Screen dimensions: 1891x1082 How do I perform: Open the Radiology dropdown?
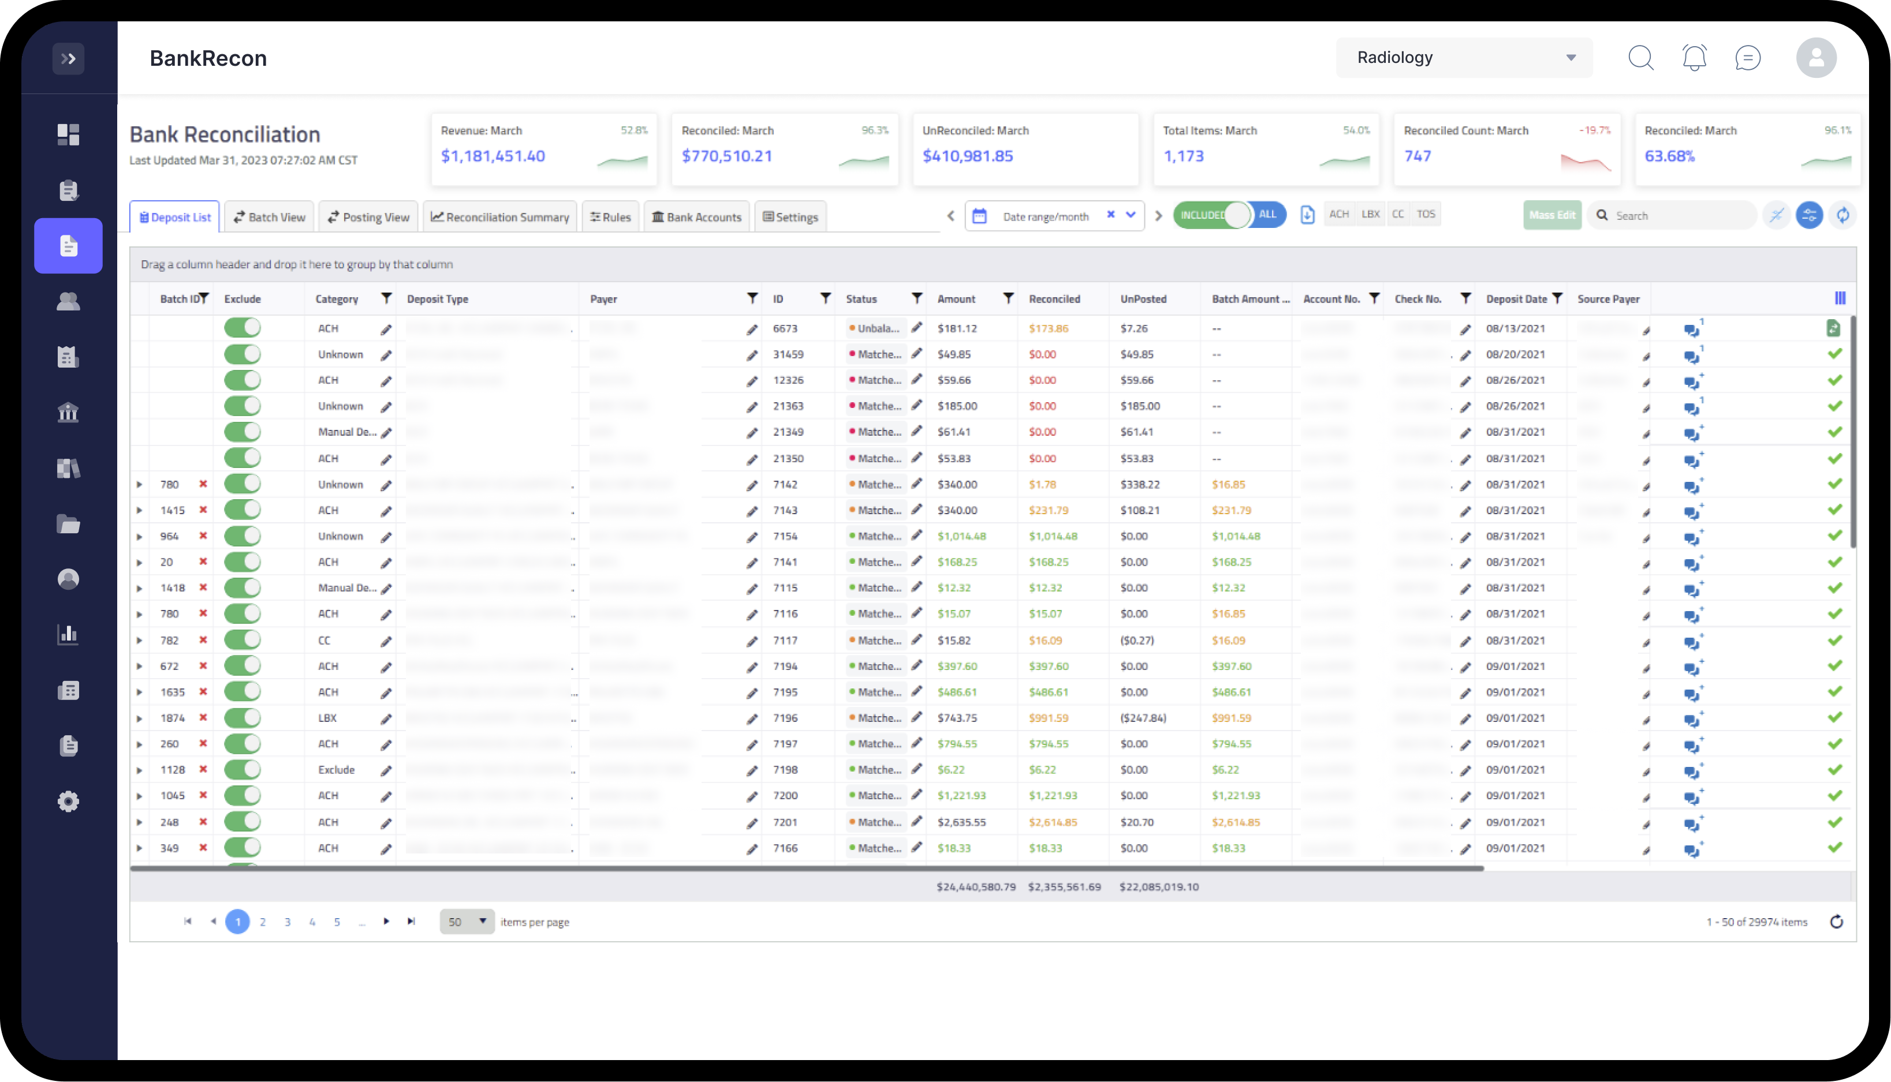coord(1464,58)
